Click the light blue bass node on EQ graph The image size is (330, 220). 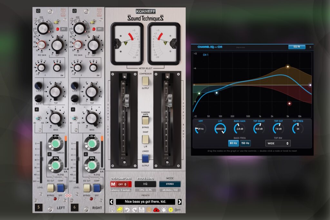coord(217,92)
